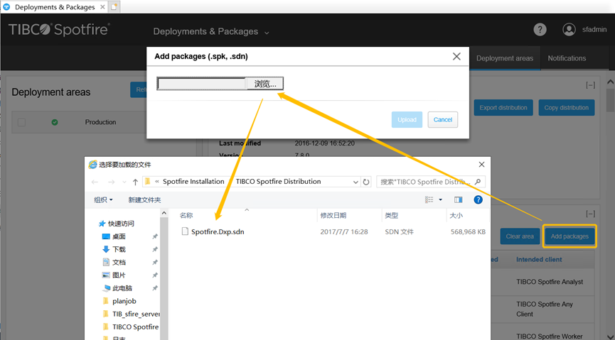This screenshot has height=340, width=615.
Task: Click the 浏览... browse button
Action: [x=264, y=84]
